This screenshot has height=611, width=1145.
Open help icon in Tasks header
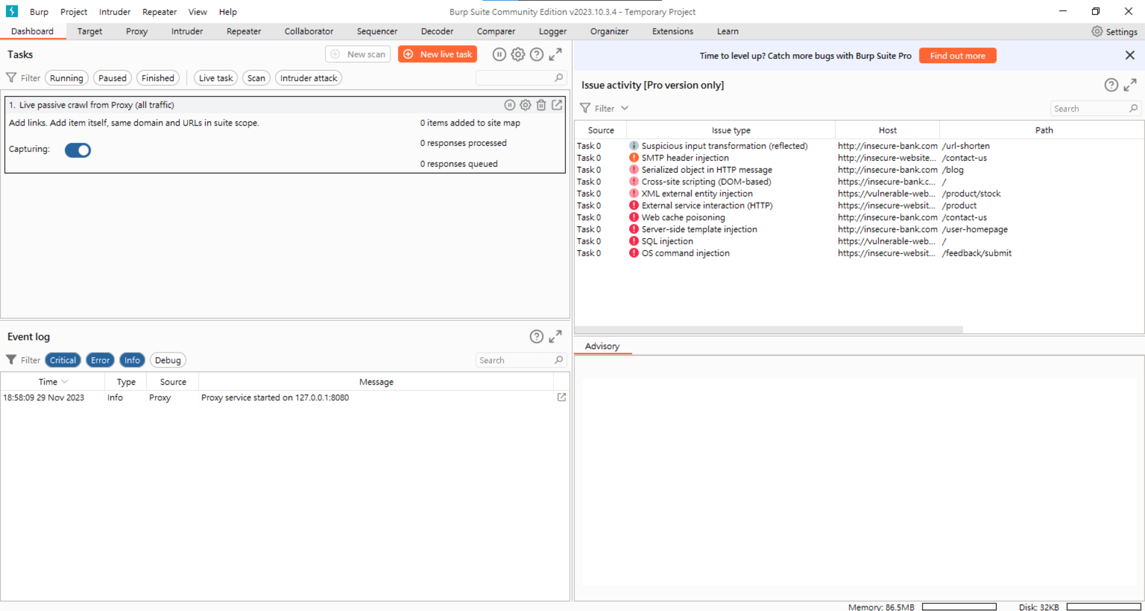tap(537, 55)
